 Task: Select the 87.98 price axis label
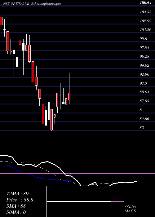coord(144,101)
